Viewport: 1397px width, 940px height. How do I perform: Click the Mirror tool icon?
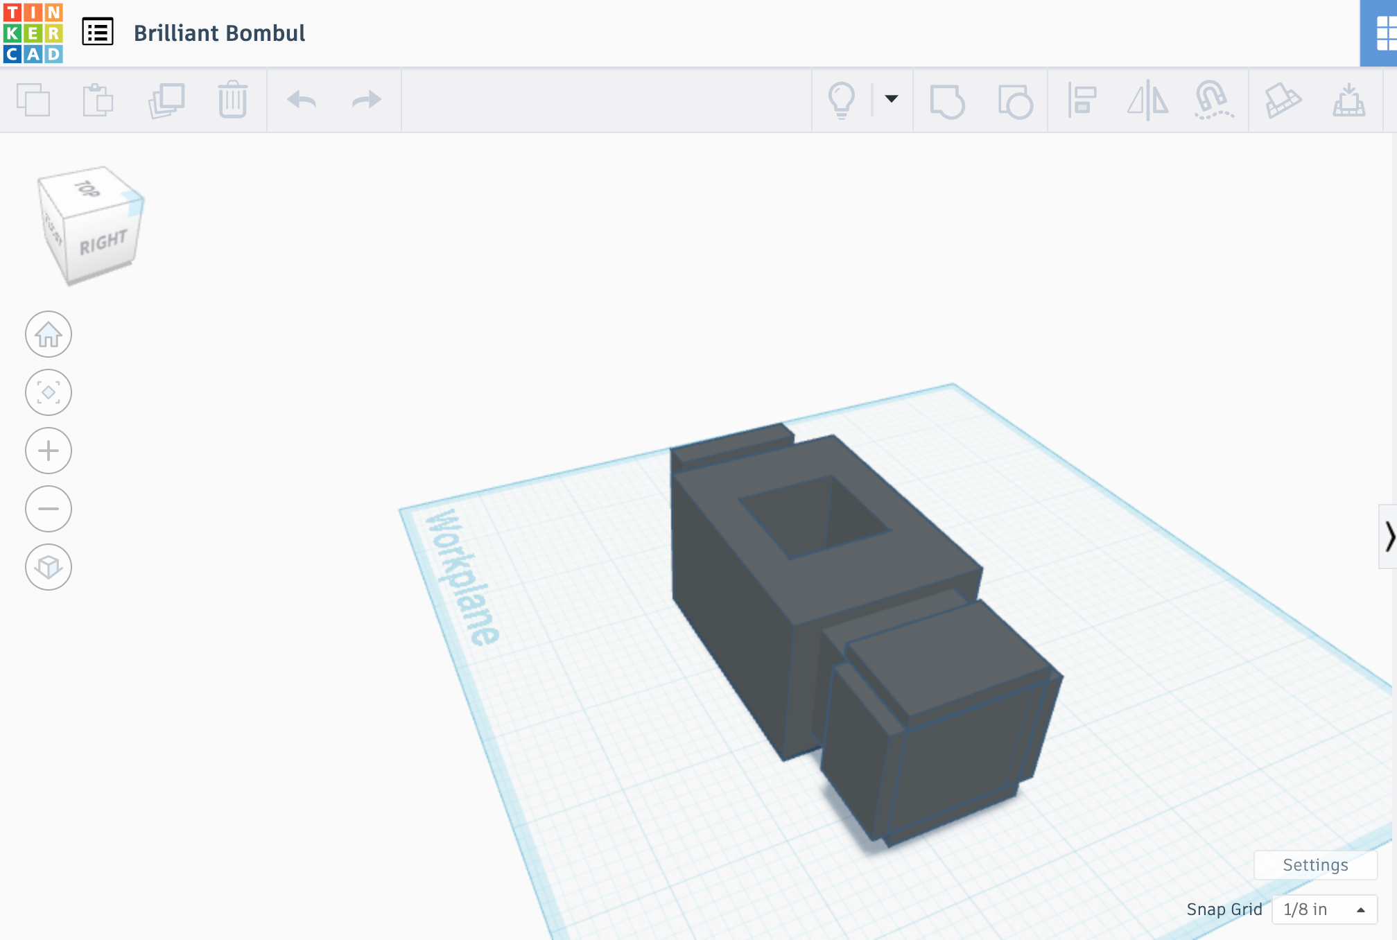(1148, 101)
